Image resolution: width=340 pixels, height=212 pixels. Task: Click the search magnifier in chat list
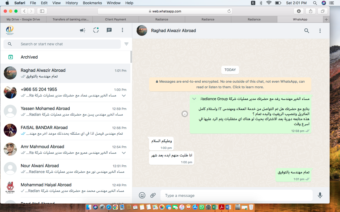click(10, 44)
